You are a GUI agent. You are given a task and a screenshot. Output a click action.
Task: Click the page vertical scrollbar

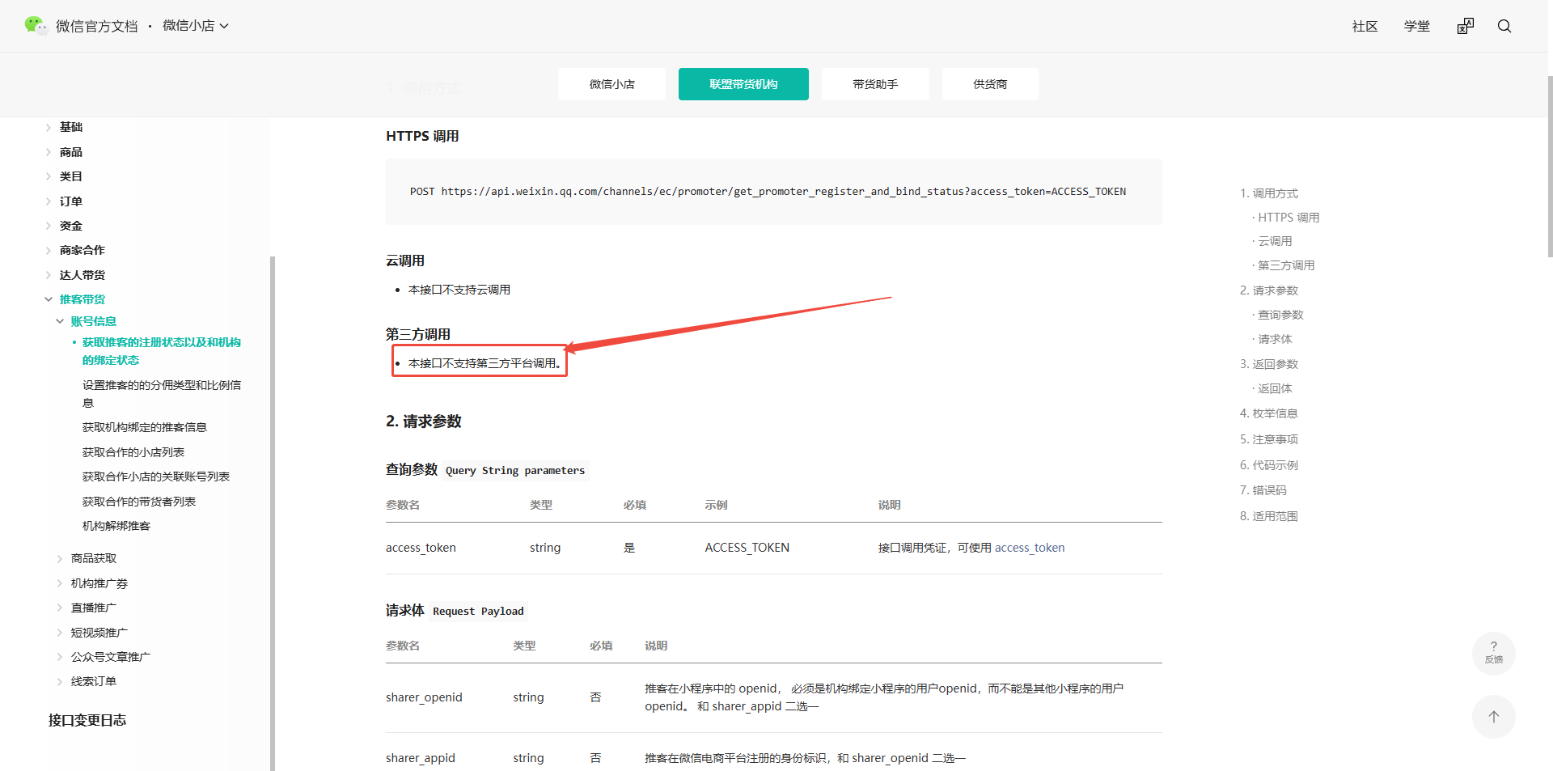coord(1550,167)
